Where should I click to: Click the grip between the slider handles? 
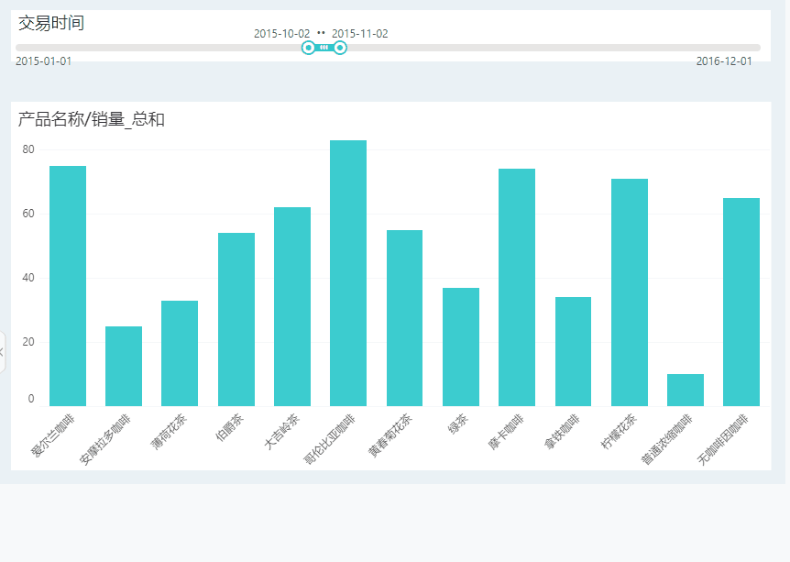pos(324,48)
